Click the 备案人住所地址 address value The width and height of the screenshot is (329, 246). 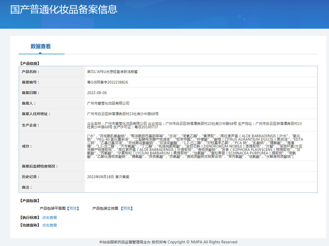click(x=123, y=114)
